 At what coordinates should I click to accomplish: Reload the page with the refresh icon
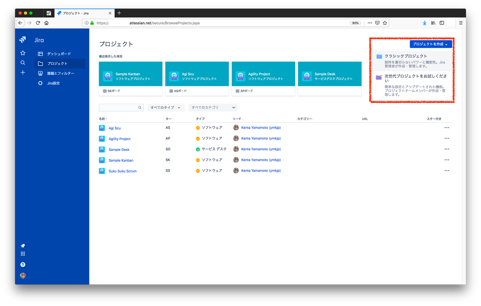(38, 23)
